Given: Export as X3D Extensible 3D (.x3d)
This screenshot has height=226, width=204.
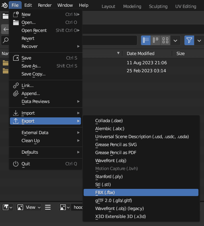Looking at the screenshot, I should click(141, 216).
